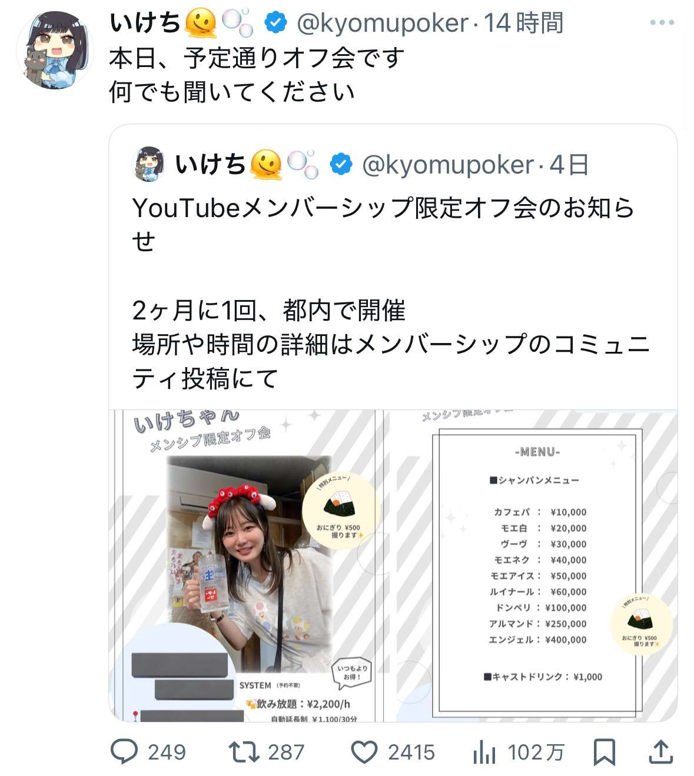This screenshot has height=776, width=694.
Task: Bookmark this post with the bookmark icon
Action: 605,752
